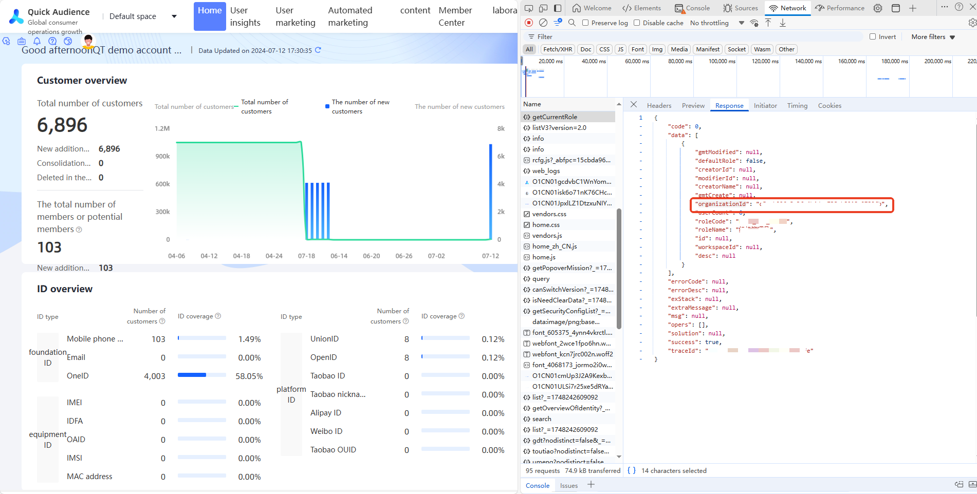Open network conditions wifi icon
The image size is (977, 494).
[x=754, y=23]
